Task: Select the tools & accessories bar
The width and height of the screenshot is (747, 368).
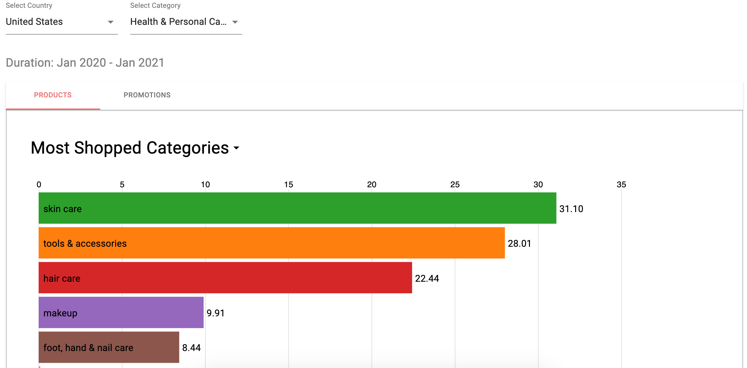Action: pos(272,243)
